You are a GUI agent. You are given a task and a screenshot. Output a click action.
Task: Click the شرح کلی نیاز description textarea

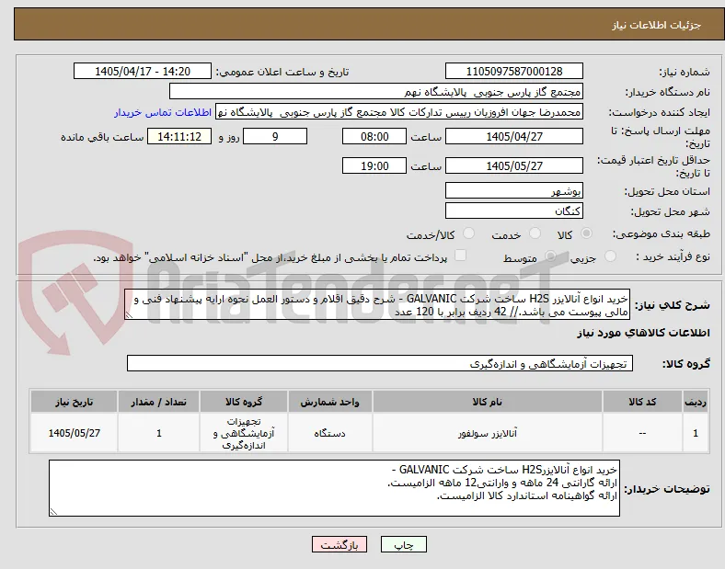377,305
